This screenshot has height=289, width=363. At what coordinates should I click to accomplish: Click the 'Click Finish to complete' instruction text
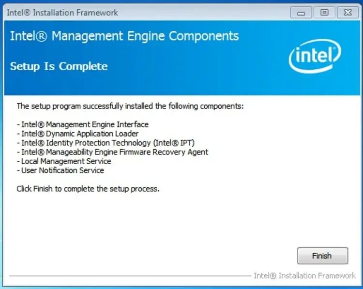[x=88, y=189]
